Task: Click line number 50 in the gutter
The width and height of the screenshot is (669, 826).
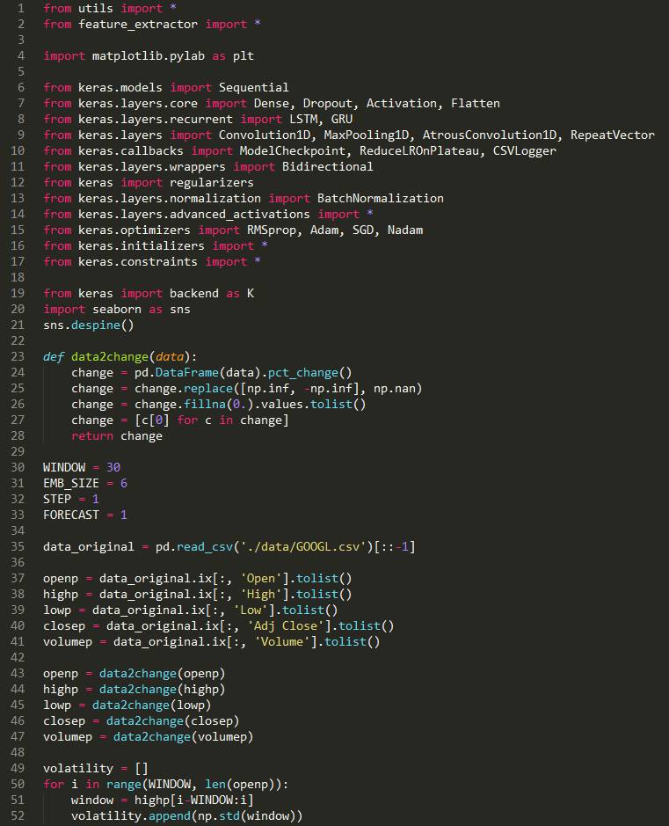Action: [x=18, y=784]
